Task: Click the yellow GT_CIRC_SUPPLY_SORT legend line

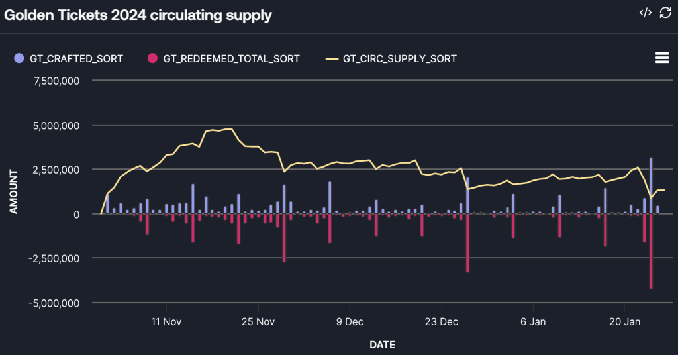Action: coord(332,58)
